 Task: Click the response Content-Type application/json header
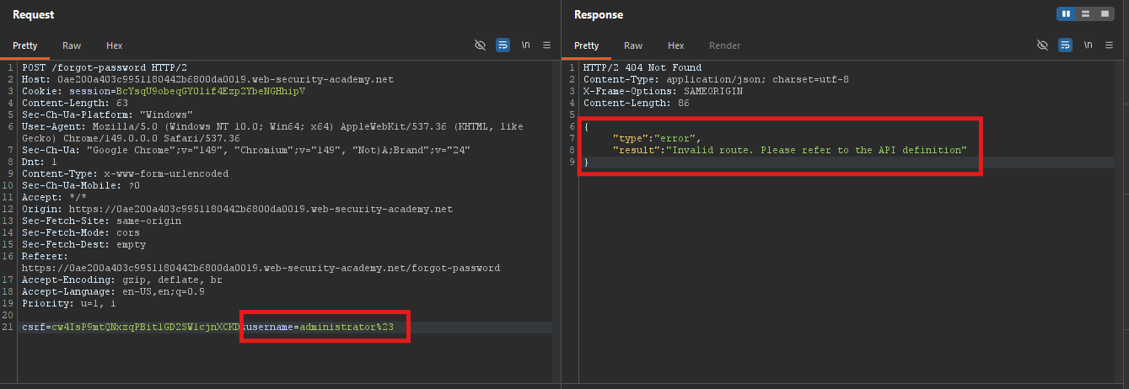716,80
